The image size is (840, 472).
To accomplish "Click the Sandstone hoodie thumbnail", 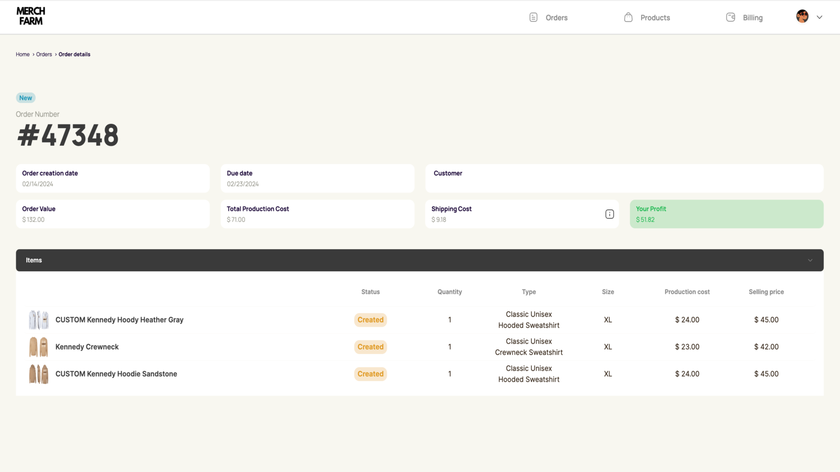I will pyautogui.click(x=38, y=374).
